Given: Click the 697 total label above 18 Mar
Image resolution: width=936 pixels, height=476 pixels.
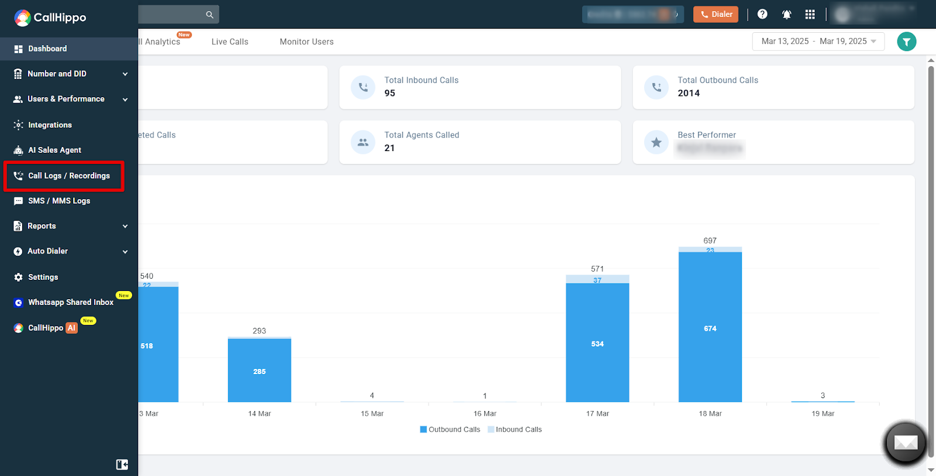Looking at the screenshot, I should click(710, 241).
